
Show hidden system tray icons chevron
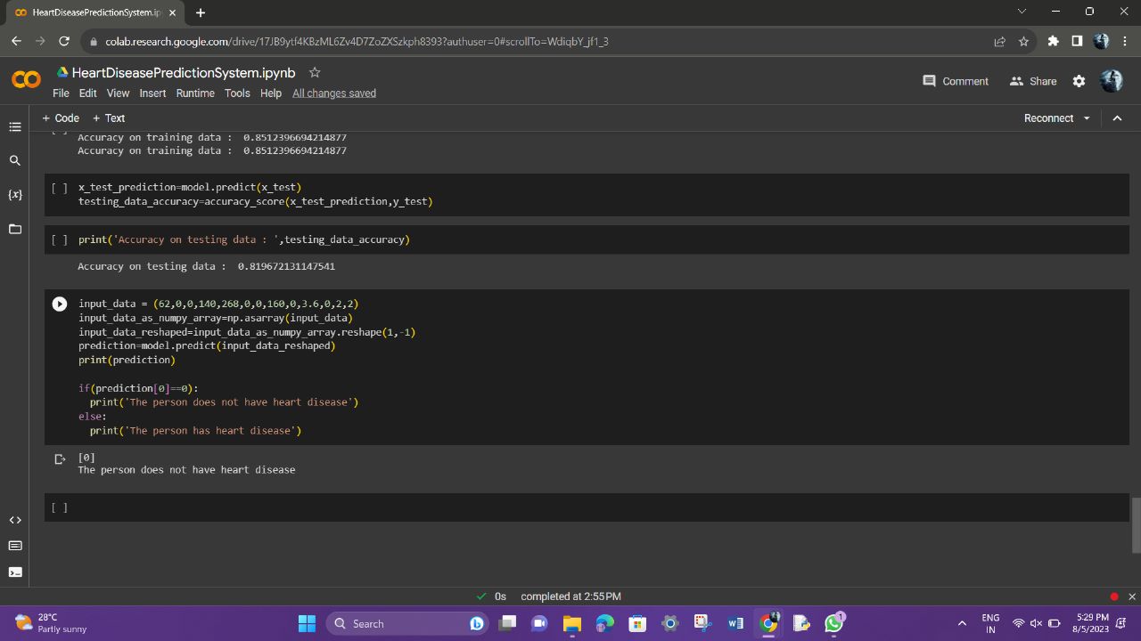click(961, 623)
